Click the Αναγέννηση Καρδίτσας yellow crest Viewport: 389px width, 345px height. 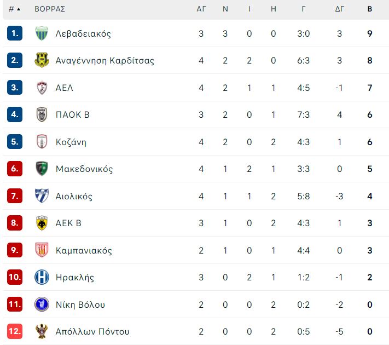tap(42, 60)
